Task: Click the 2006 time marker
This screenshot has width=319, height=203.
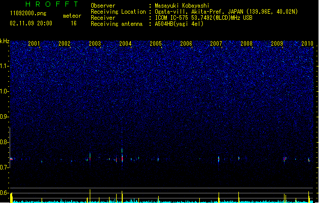Action: click(x=186, y=43)
